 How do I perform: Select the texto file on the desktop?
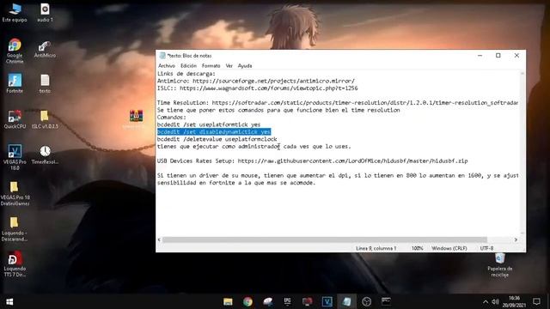click(45, 83)
